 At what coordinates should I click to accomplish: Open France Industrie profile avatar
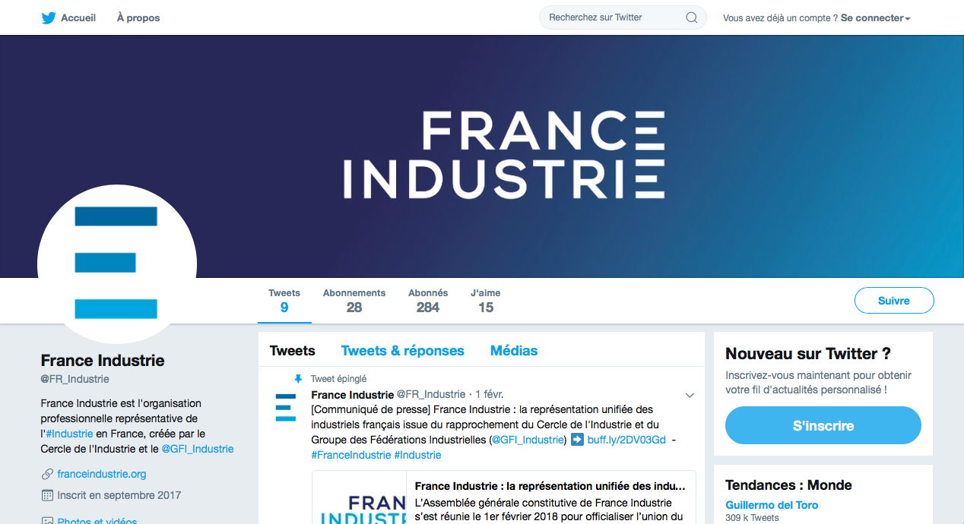tap(116, 263)
